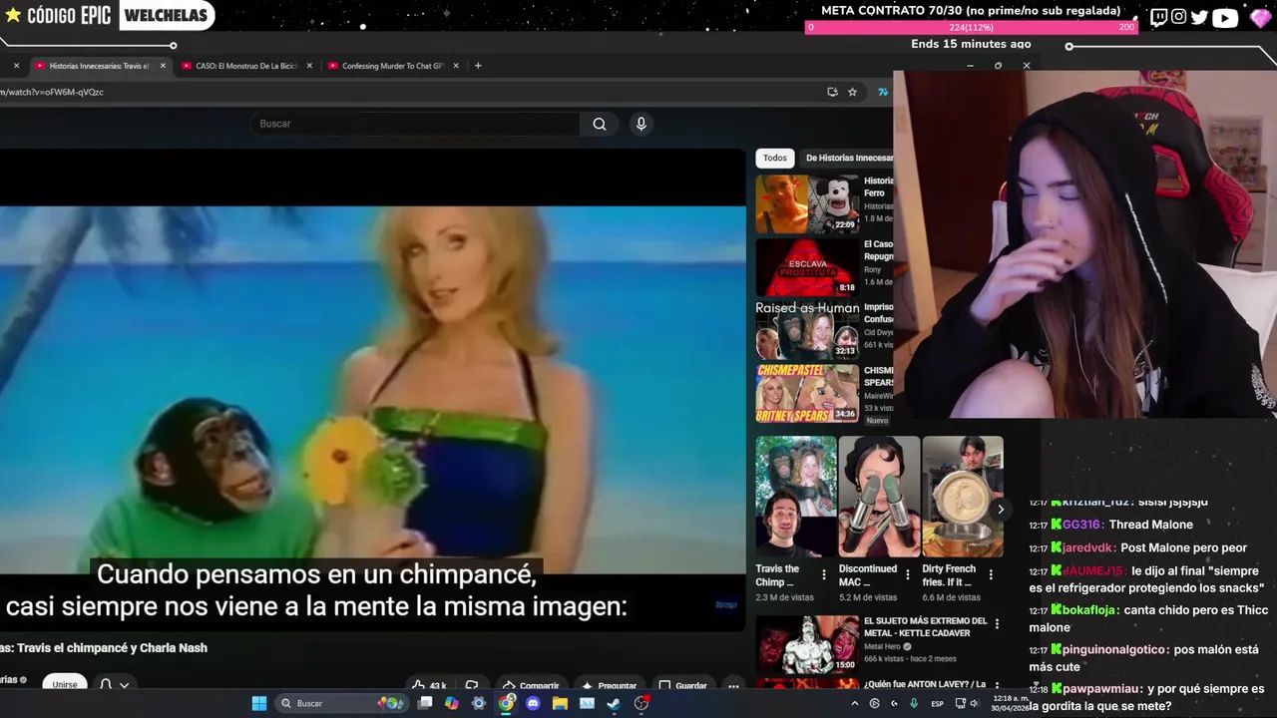Open more actions three-dot menu below video
Screen dimensions: 1277x718
pos(733,685)
